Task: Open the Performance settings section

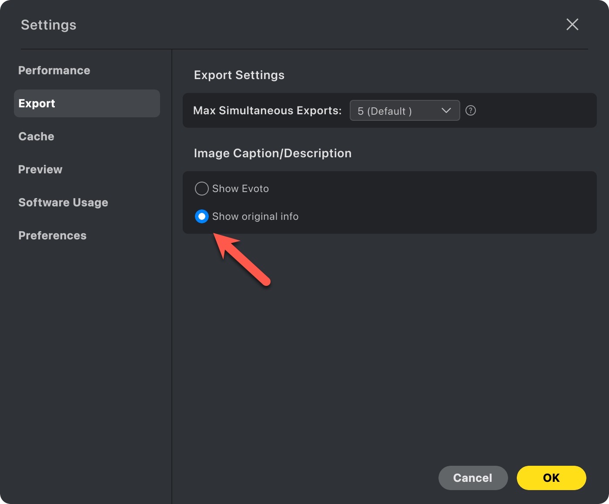Action: [54, 70]
